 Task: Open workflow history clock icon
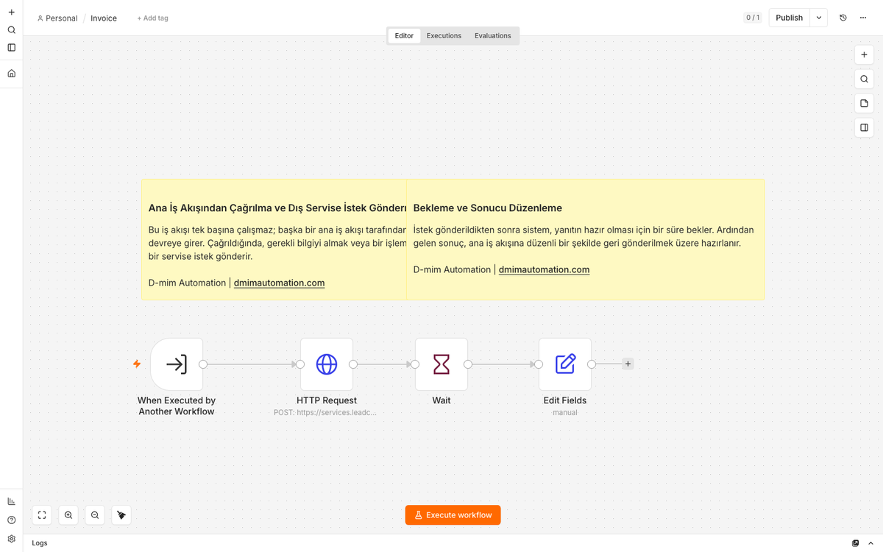843,18
